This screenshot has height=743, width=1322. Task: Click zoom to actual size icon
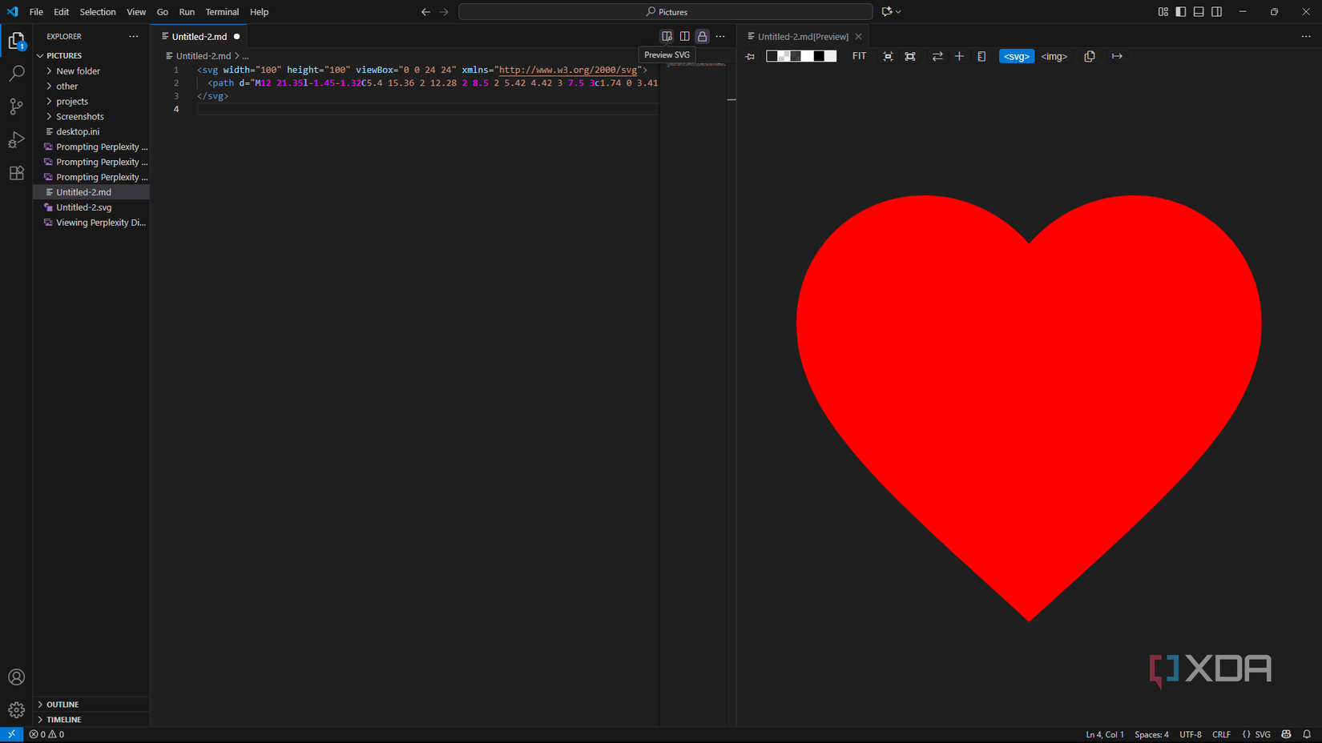[888, 56]
